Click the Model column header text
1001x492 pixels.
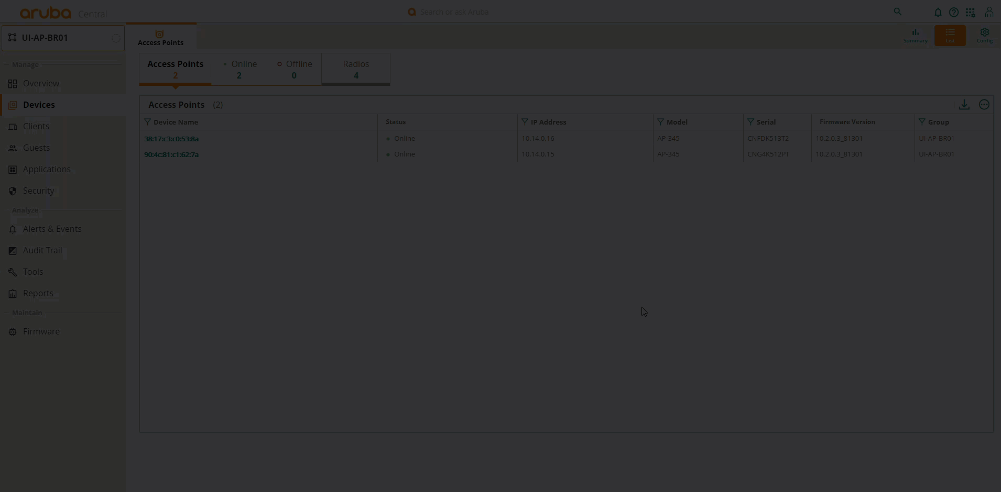tap(677, 122)
